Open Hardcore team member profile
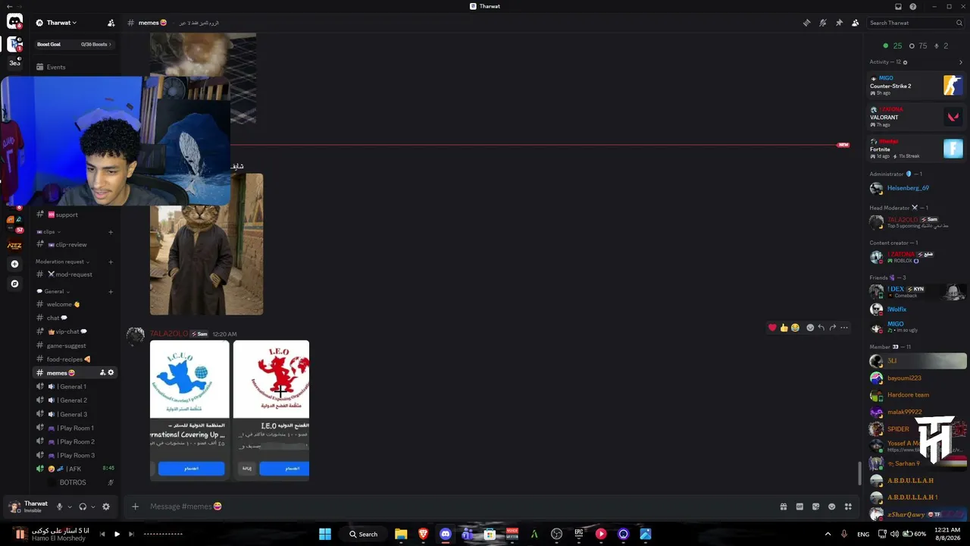 [917, 395]
